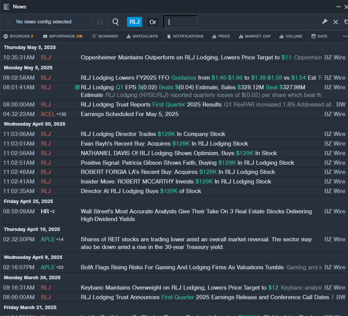The image size is (348, 316).
Task: Click the Thursday April 10, 2025 date header
Action: click(32, 229)
